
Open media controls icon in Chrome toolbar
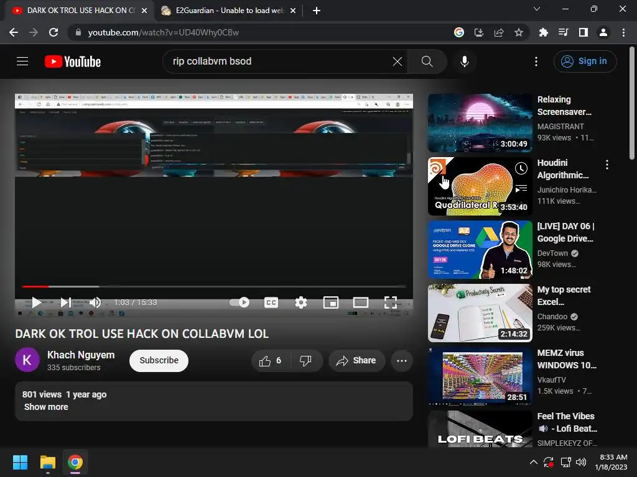[563, 32]
